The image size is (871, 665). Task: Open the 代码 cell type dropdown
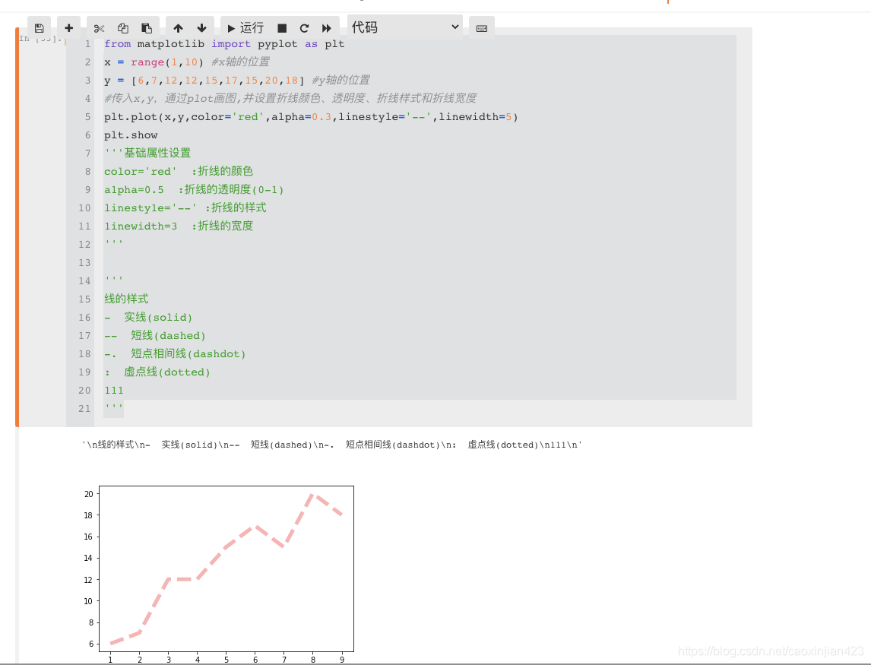click(405, 27)
